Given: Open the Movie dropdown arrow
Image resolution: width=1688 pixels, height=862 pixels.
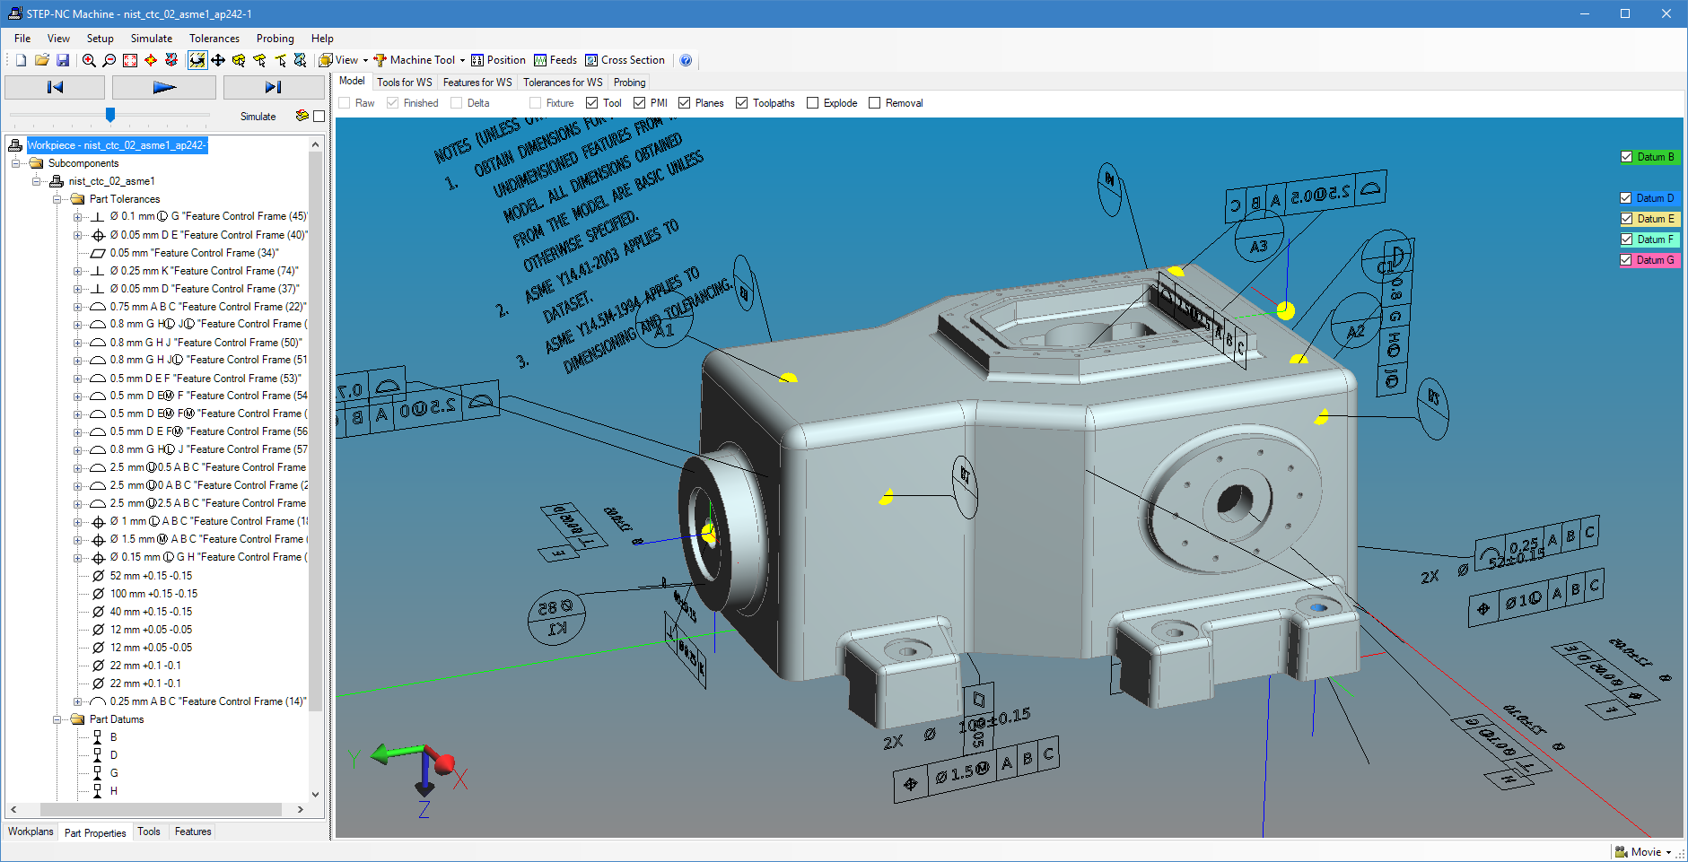Looking at the screenshot, I should (x=1668, y=852).
